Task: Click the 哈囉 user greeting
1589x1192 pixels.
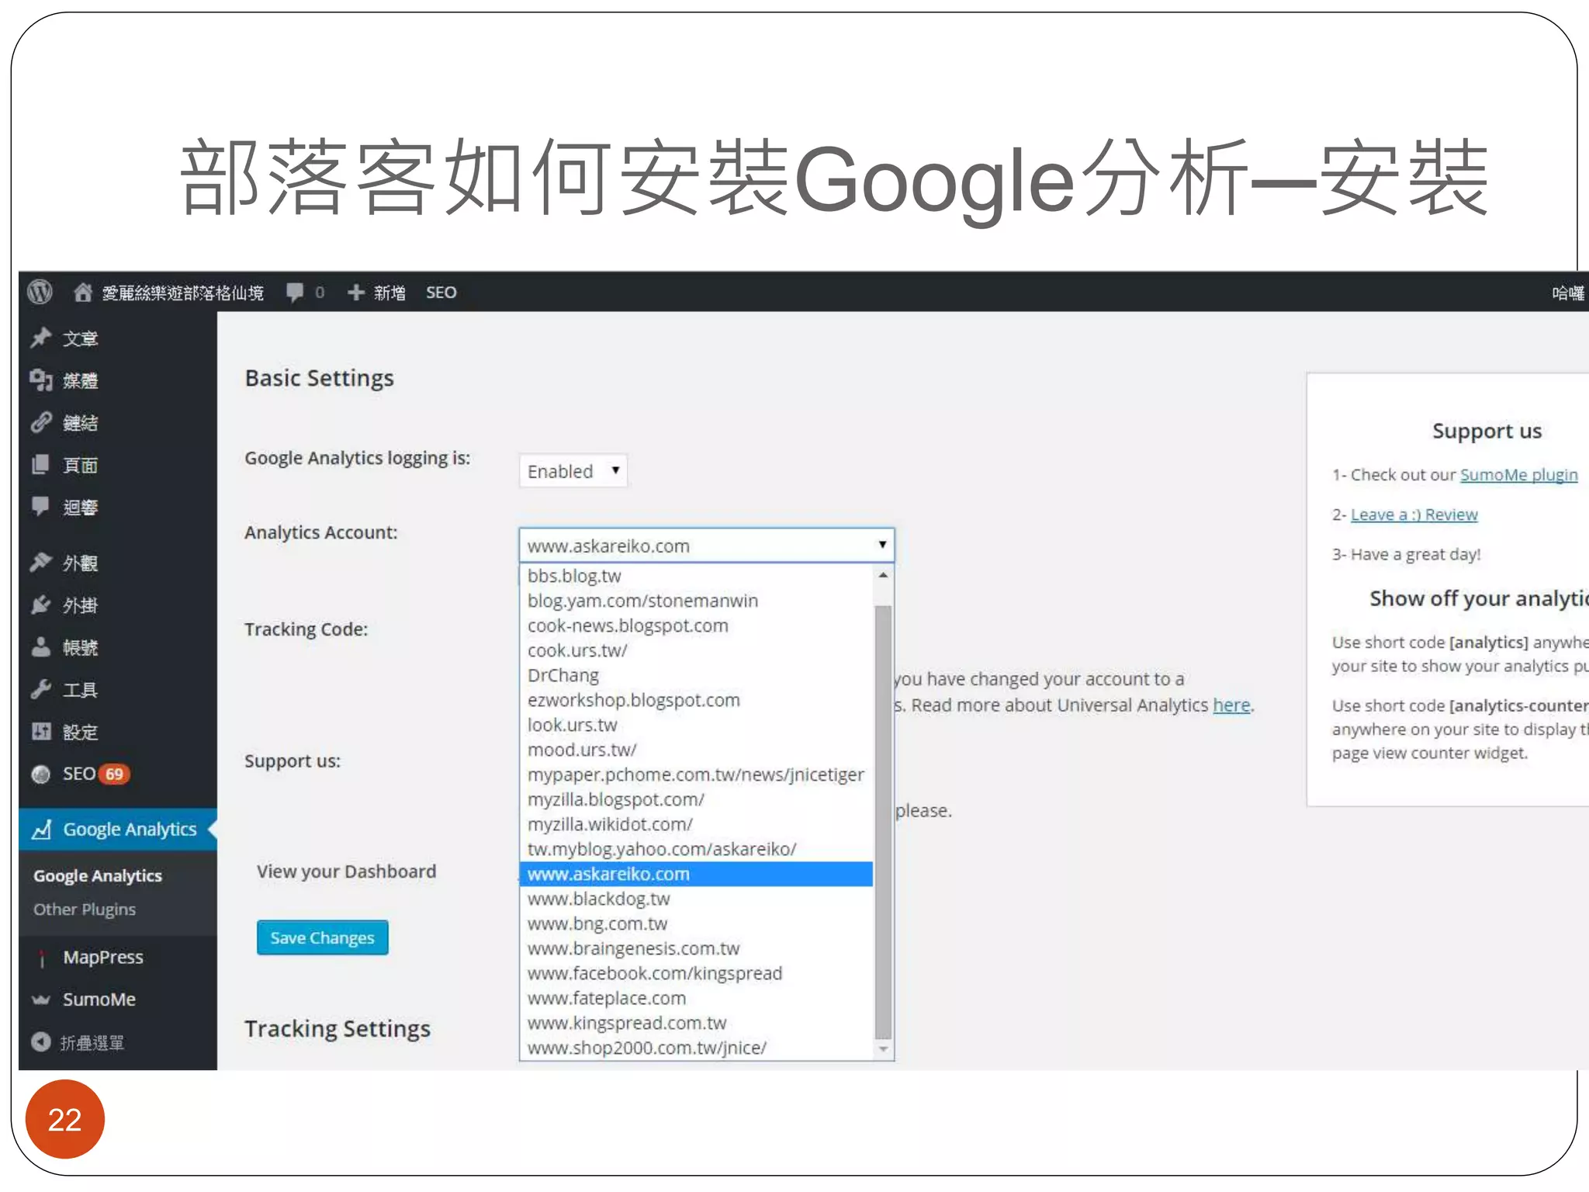Action: pyautogui.click(x=1568, y=293)
